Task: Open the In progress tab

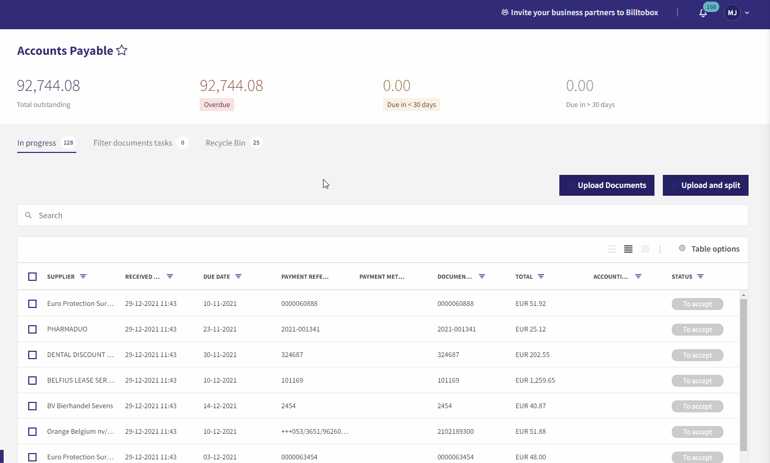Action: [47, 143]
